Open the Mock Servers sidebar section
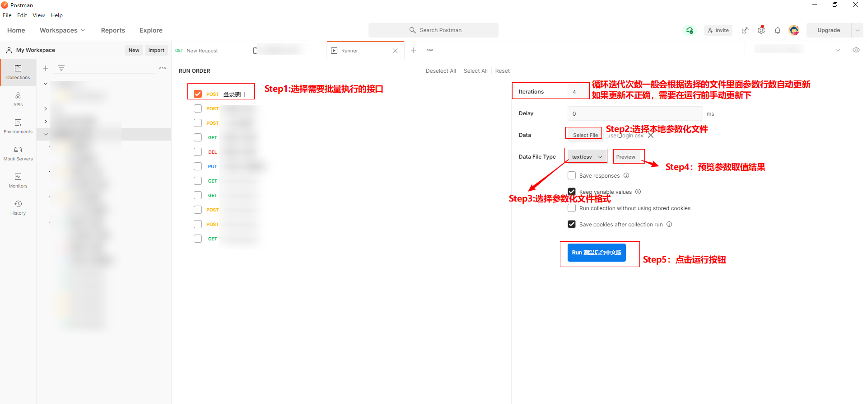 [18, 154]
